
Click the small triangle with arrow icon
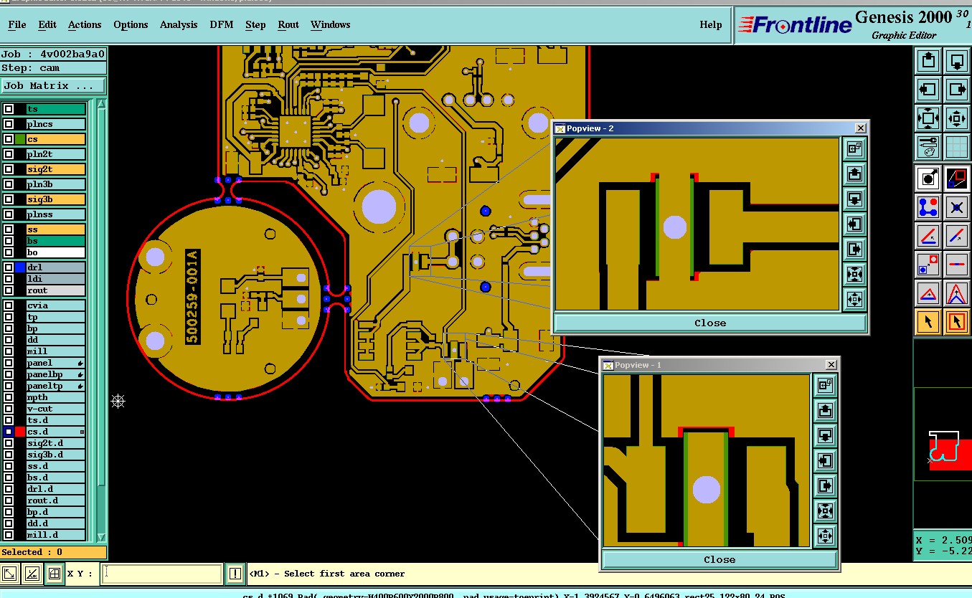coord(928,293)
